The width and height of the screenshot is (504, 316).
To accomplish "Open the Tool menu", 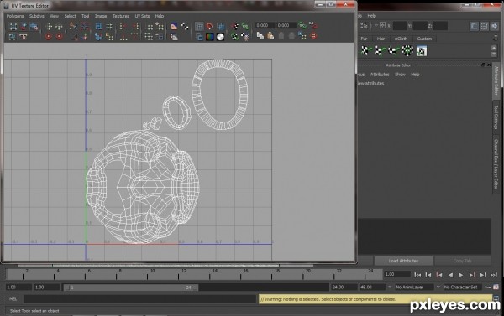I will tap(85, 16).
